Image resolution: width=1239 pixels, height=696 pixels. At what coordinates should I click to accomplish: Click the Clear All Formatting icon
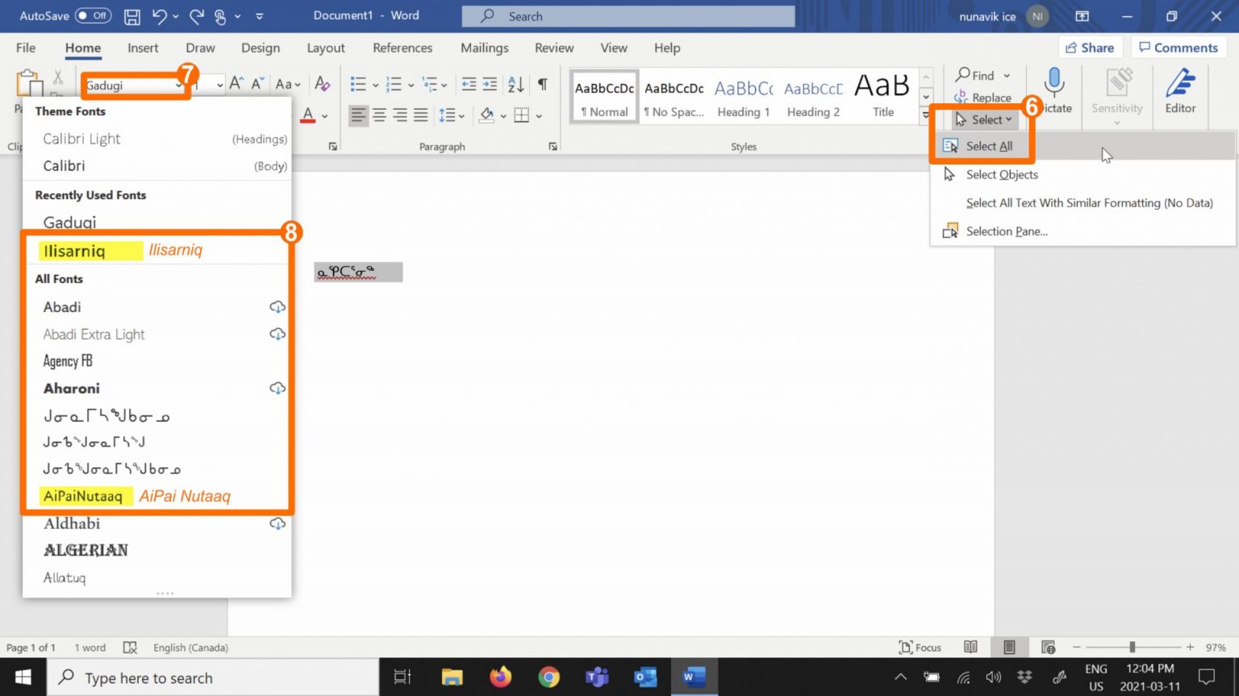coord(323,85)
